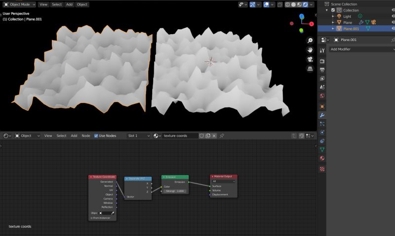The image size is (395, 236).
Task: Open the viewport Object menu
Action: pyautogui.click(x=82, y=4)
